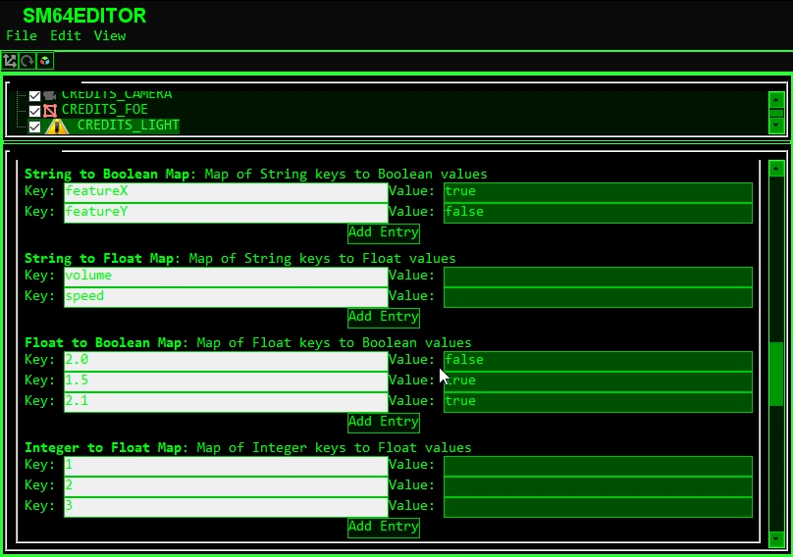793x557 pixels.
Task: Open the value dropdown for featureY
Action: pos(597,213)
